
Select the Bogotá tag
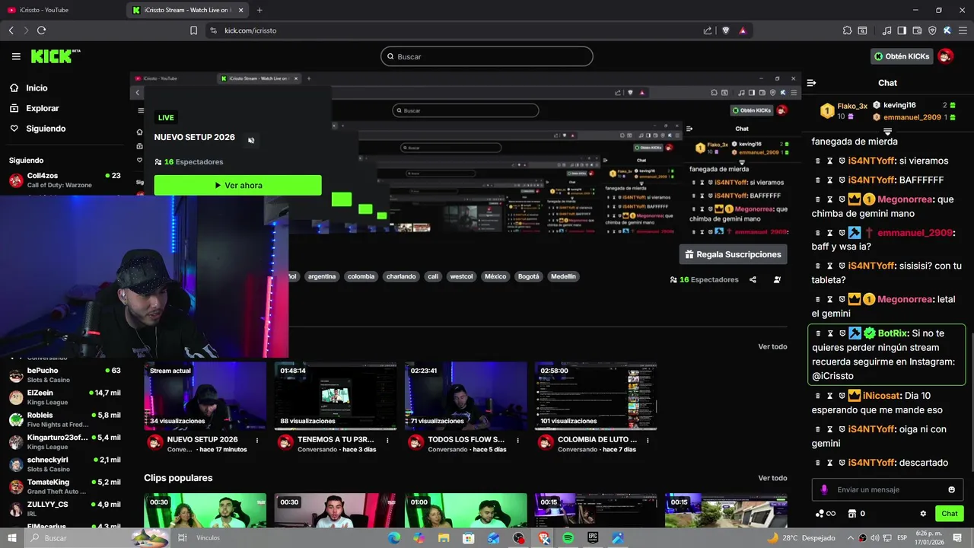[x=528, y=276]
